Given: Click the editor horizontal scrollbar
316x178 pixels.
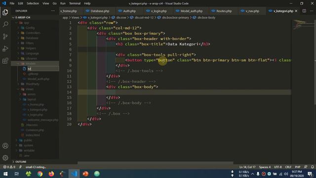Looking at the screenshot, I should pyautogui.click(x=155, y=163).
